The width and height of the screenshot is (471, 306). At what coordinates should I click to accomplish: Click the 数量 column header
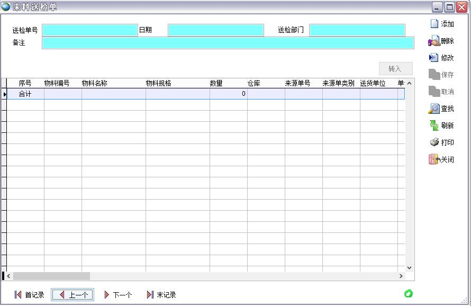point(216,83)
